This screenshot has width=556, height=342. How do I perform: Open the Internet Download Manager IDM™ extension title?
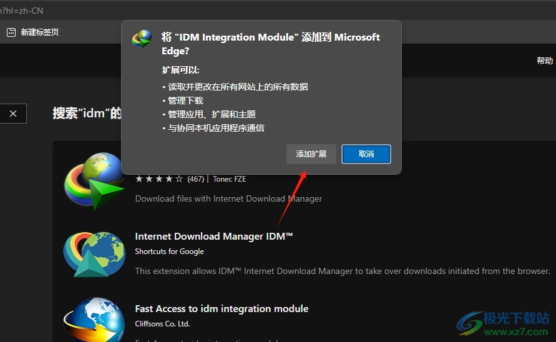[x=214, y=237]
